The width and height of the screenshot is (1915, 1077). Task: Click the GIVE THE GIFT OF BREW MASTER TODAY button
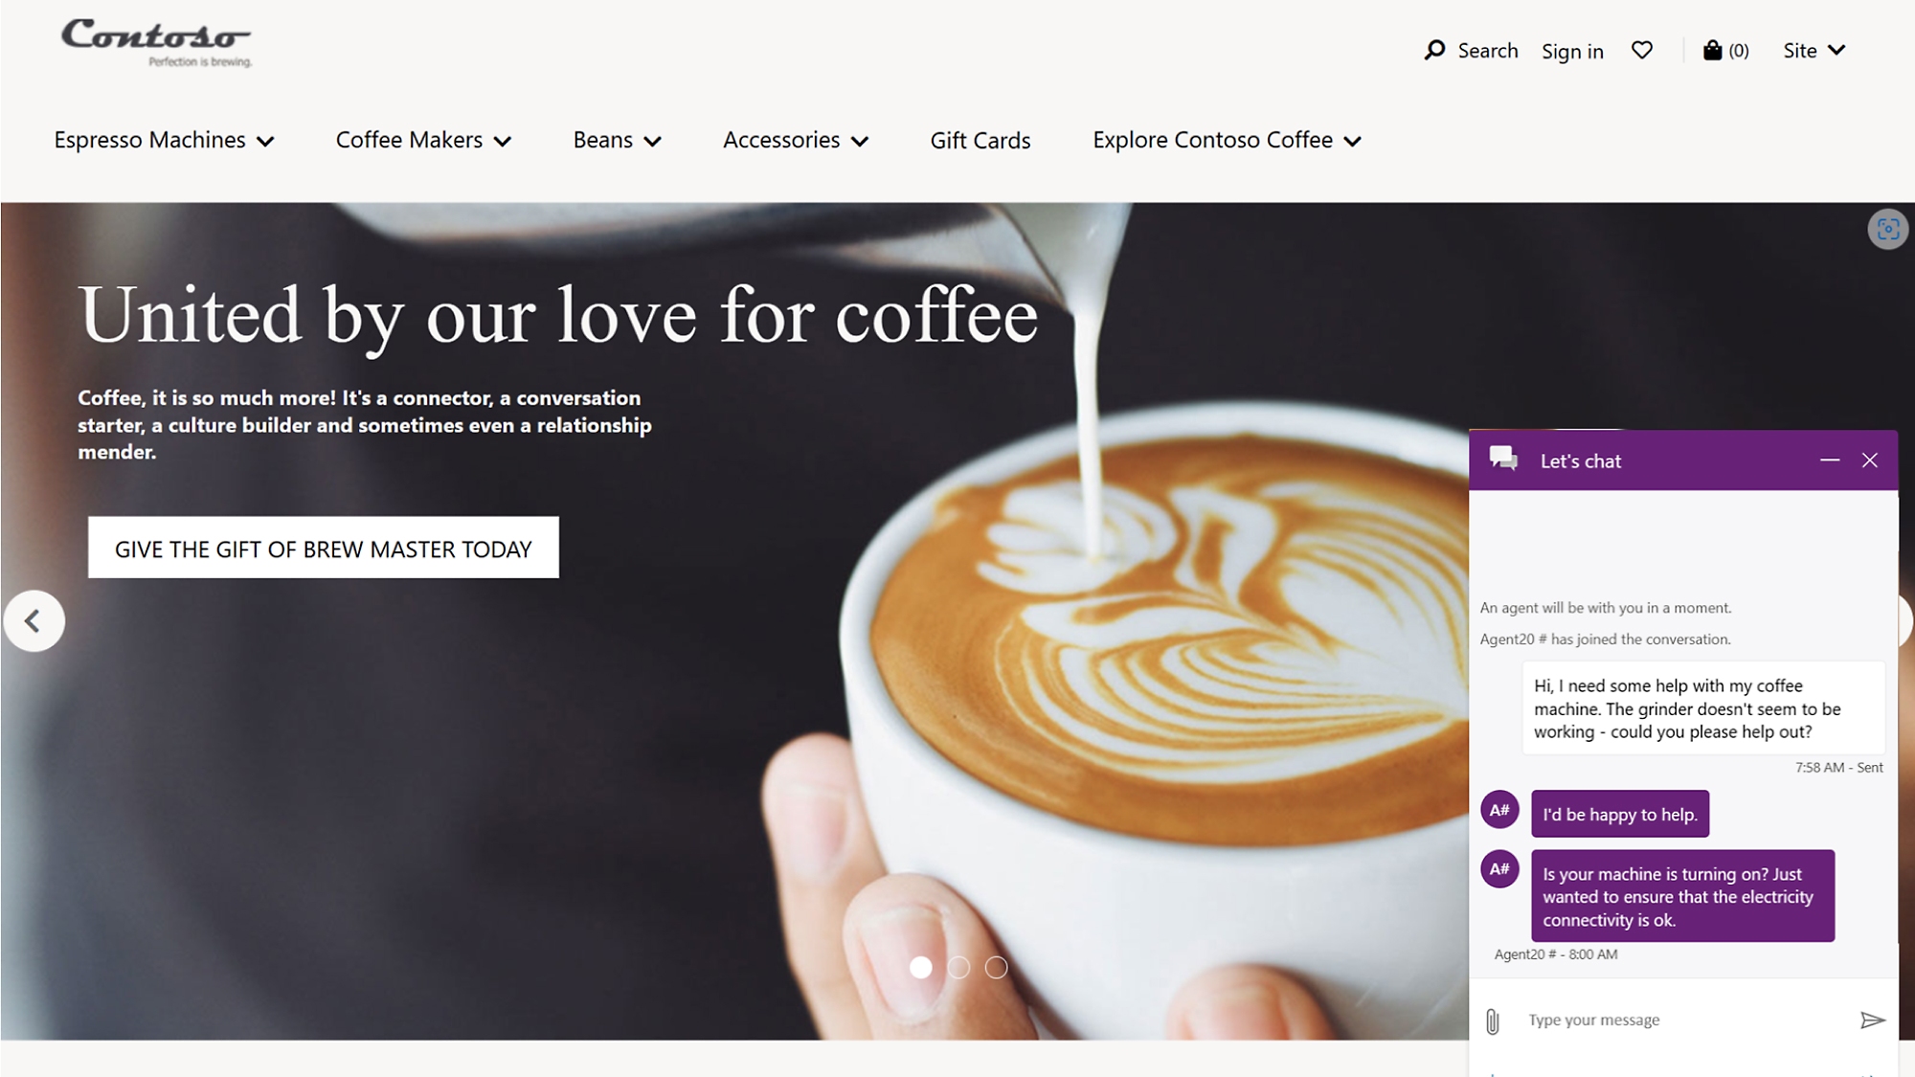coord(323,549)
